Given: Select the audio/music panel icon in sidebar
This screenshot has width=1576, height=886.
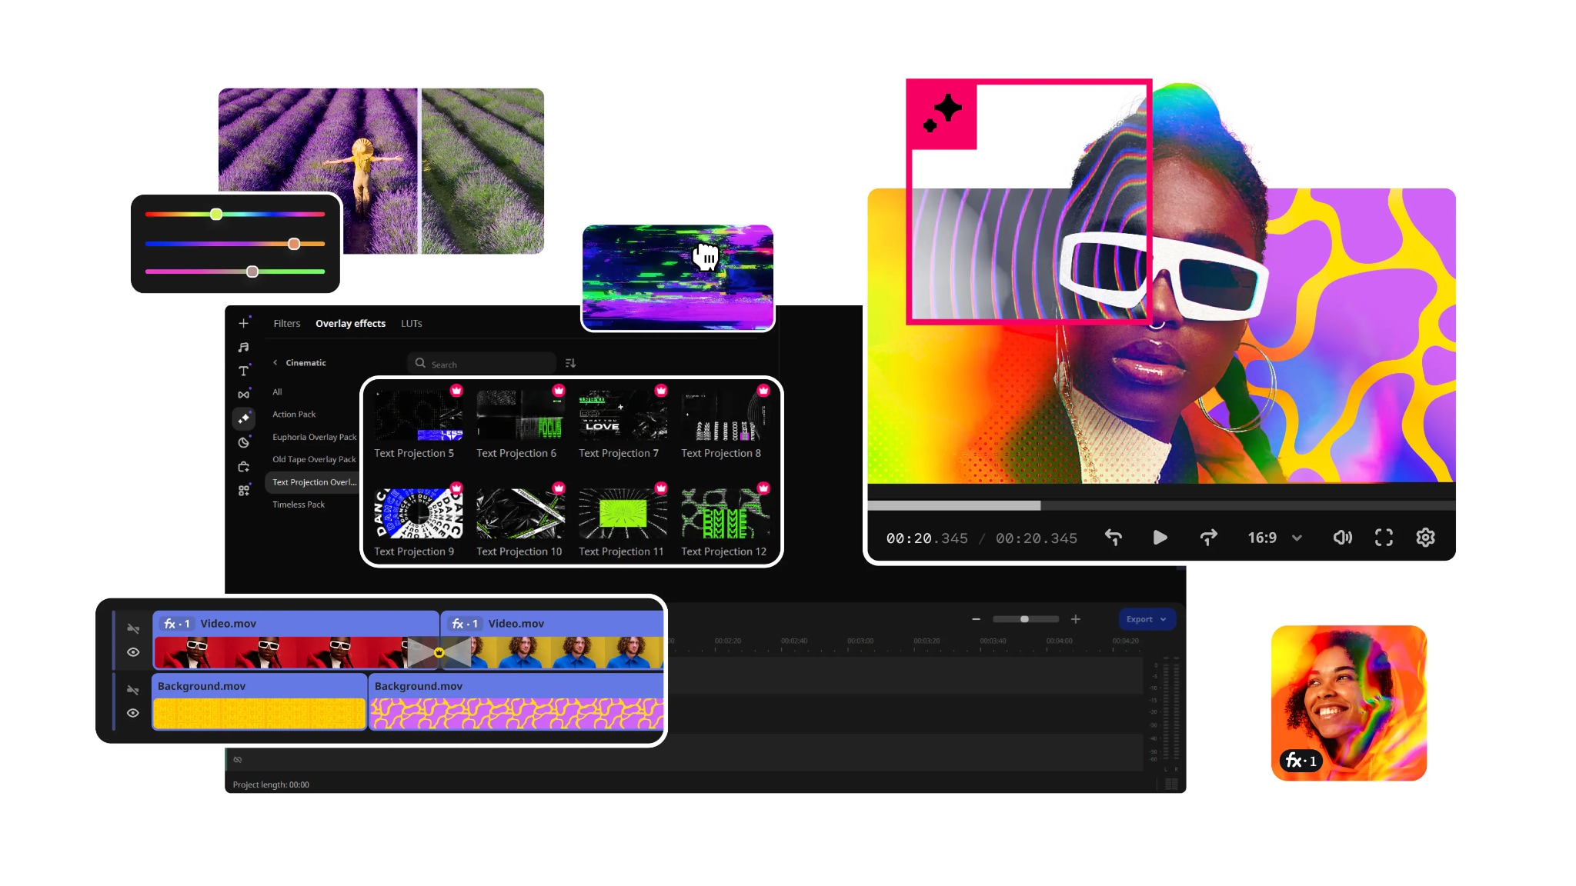Looking at the screenshot, I should point(242,346).
